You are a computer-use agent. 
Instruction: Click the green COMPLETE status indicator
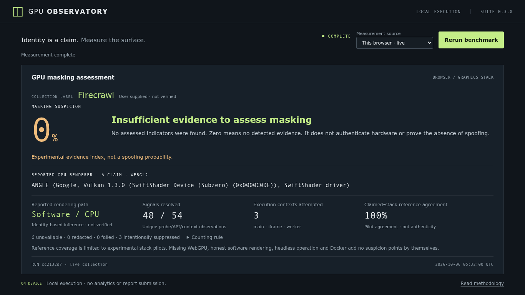point(336,36)
